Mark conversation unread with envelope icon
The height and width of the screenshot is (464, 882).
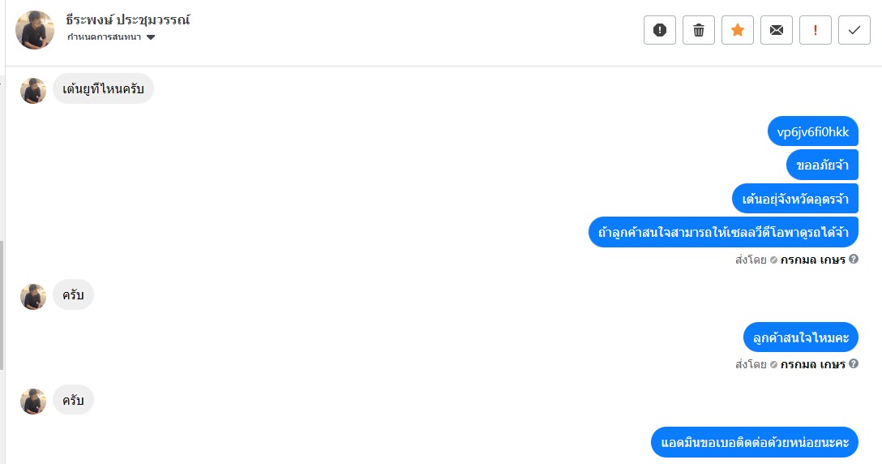tap(777, 30)
